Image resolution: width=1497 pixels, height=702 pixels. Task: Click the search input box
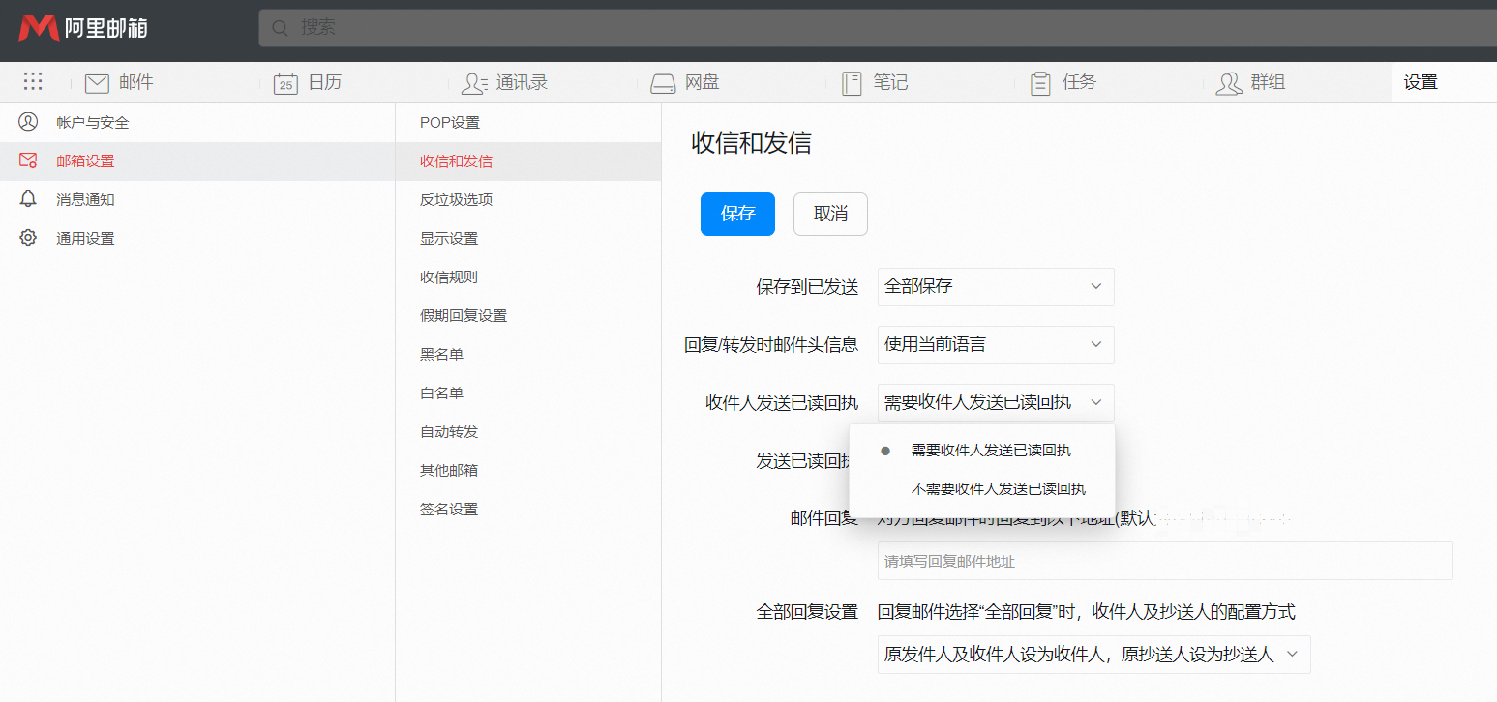click(878, 28)
